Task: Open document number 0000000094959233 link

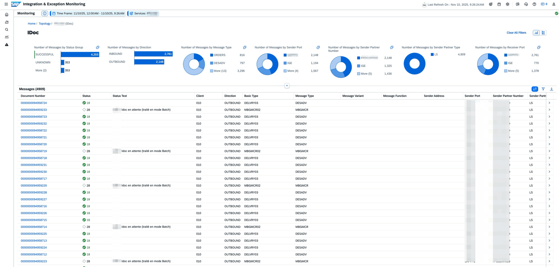Action: coord(34,110)
